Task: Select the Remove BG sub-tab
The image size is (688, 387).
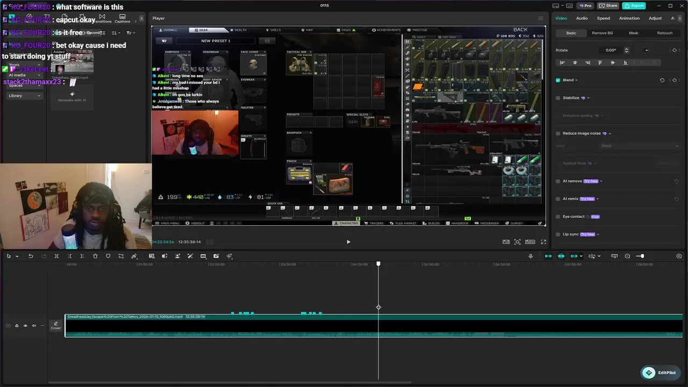Action: pos(602,33)
